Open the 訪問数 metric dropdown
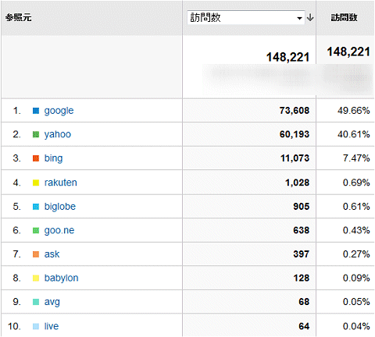The height and width of the screenshot is (337, 375). [246, 18]
